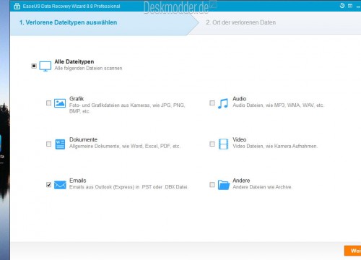Uncheck the Emails checkbox

[48, 185]
